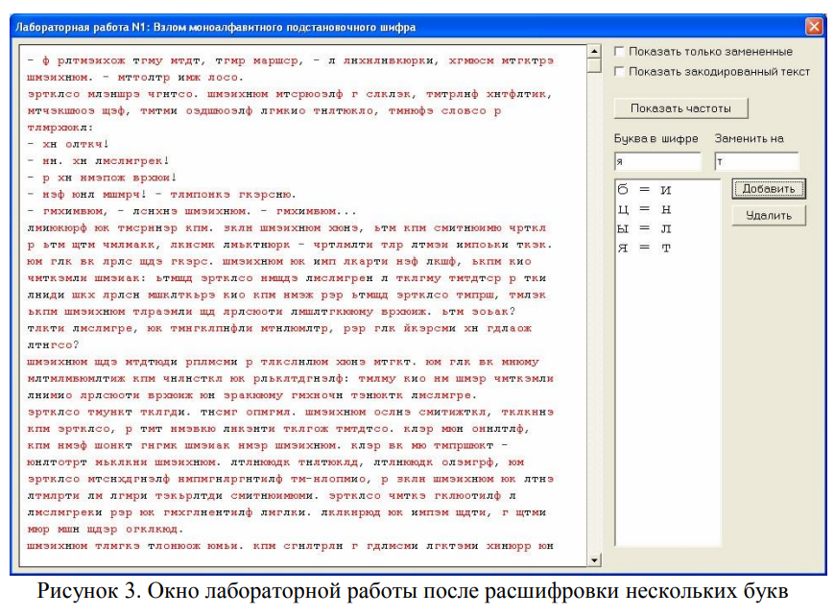Viewport: 834px width, 616px height.
Task: Enable the Показать только замененные checkbox
Action: 620,52
